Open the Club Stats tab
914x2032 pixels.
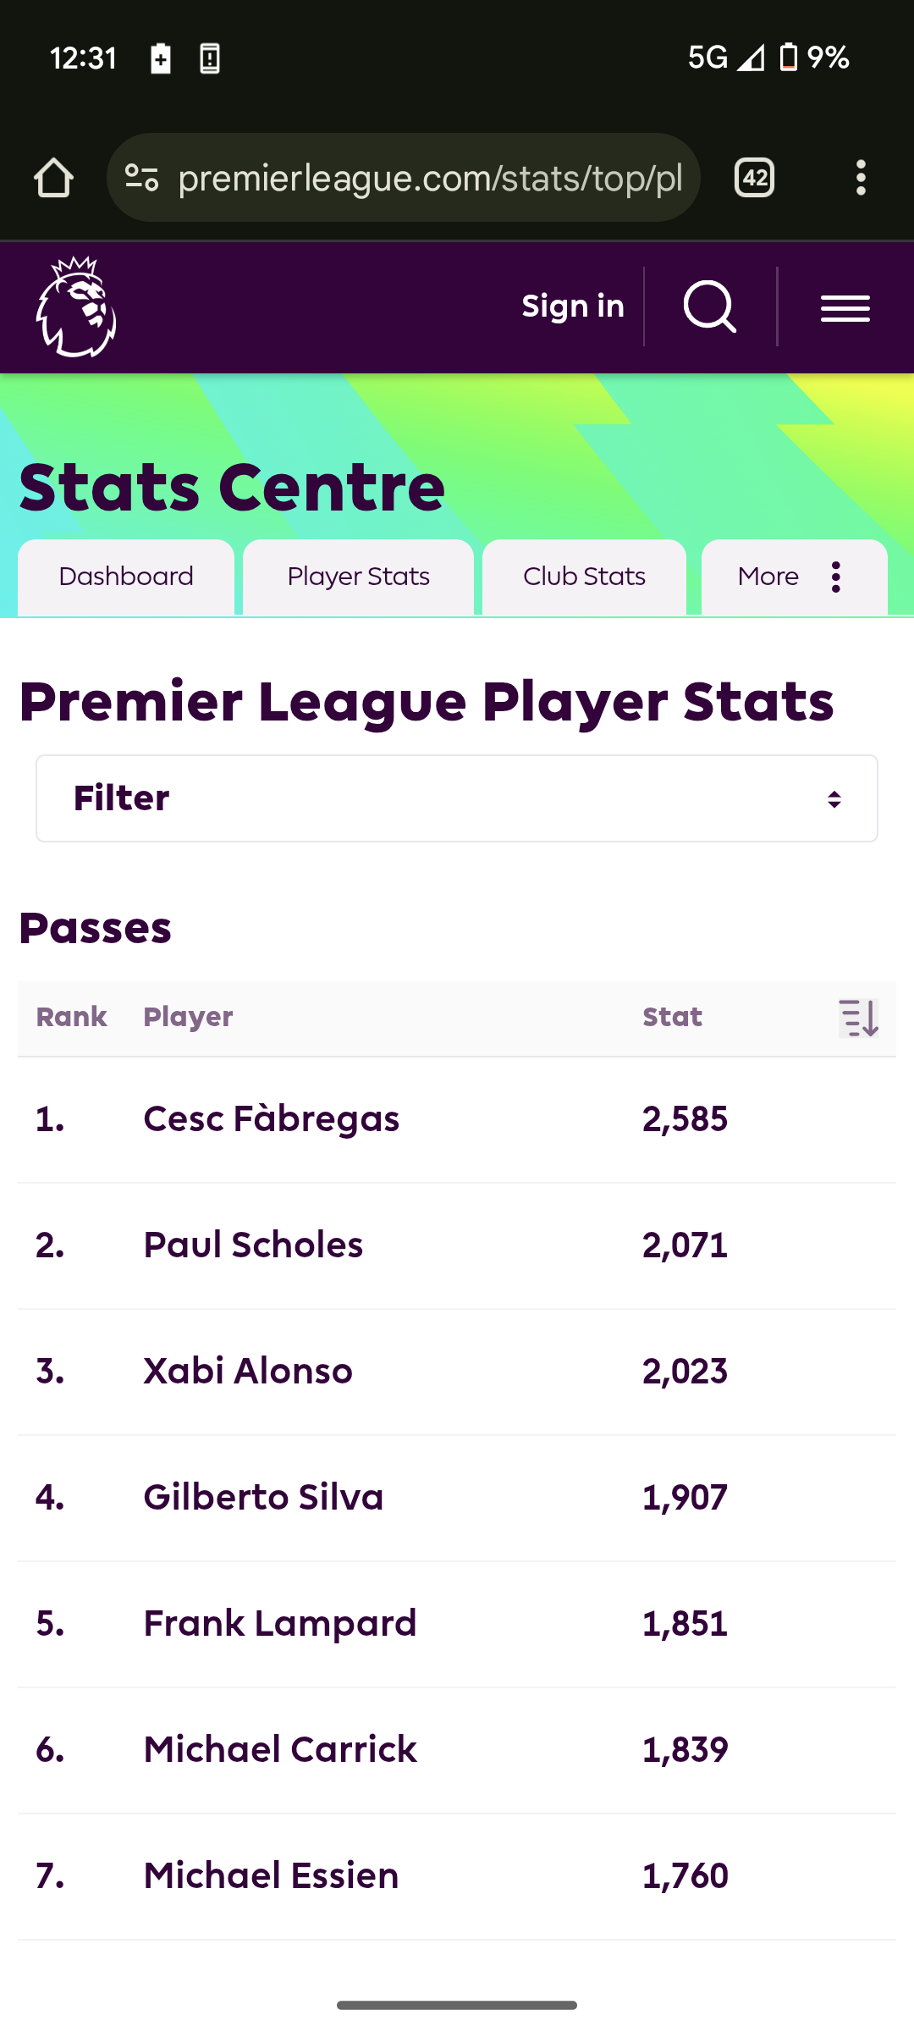point(584,577)
